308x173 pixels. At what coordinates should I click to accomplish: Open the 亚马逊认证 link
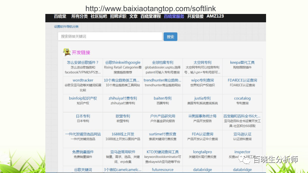click(242, 134)
